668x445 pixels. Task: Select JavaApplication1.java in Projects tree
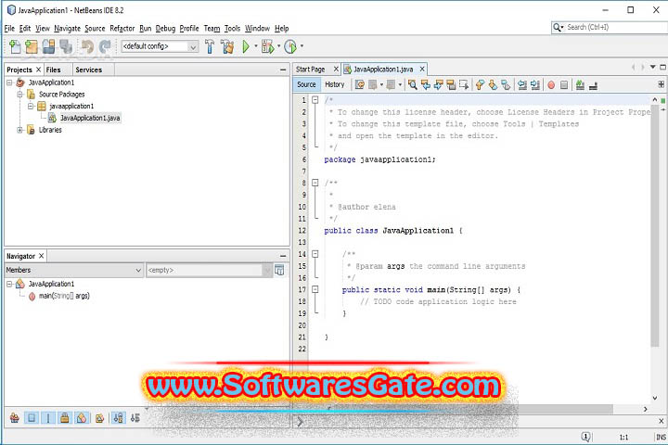pos(90,118)
